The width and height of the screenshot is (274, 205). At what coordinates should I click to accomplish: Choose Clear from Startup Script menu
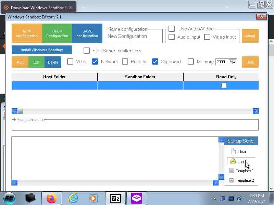click(241, 151)
